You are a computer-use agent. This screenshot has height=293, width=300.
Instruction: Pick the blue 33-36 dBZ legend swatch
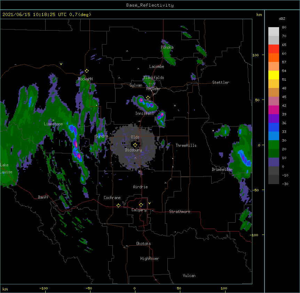[274, 127]
